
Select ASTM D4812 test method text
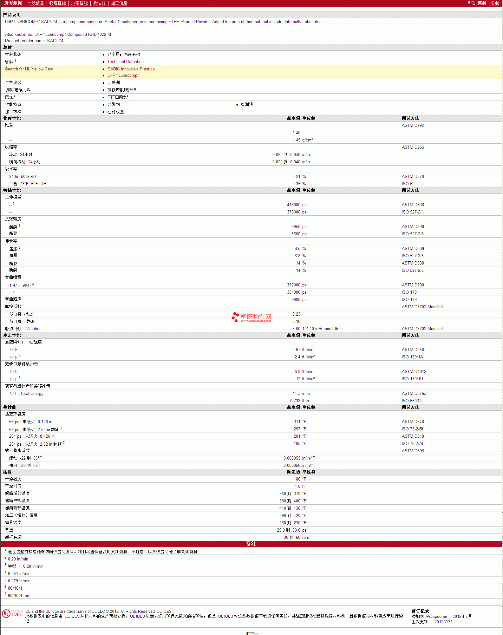pos(414,372)
